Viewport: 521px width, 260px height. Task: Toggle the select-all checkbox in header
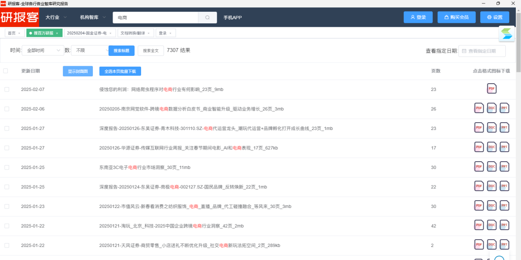click(x=6, y=71)
